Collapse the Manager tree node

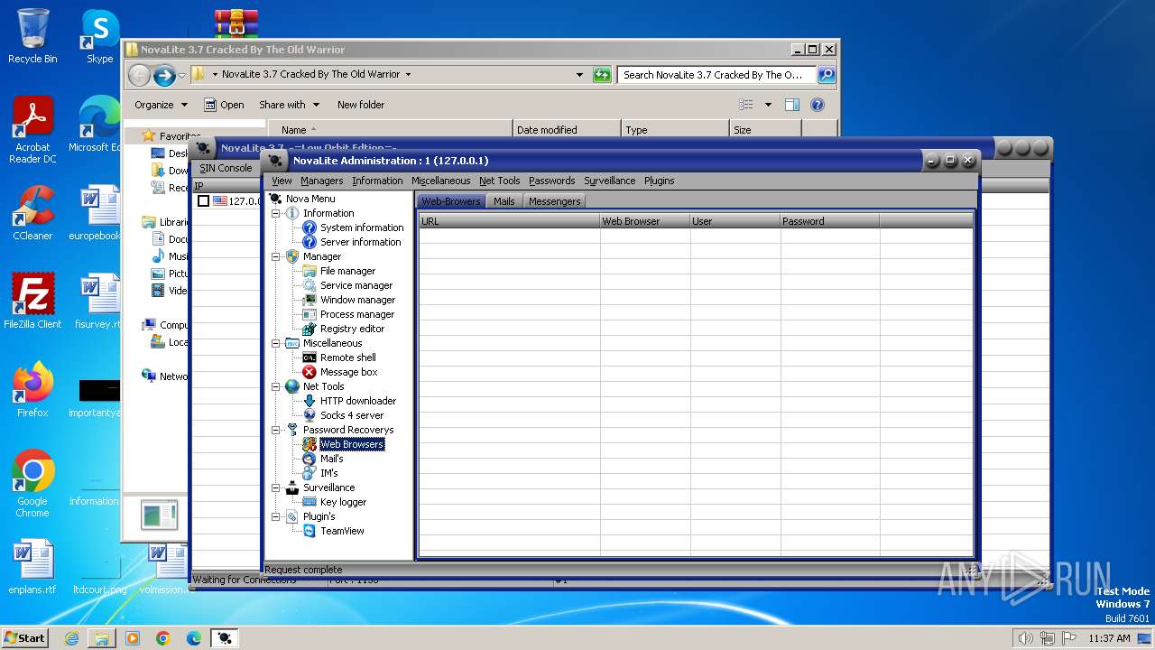pos(276,256)
